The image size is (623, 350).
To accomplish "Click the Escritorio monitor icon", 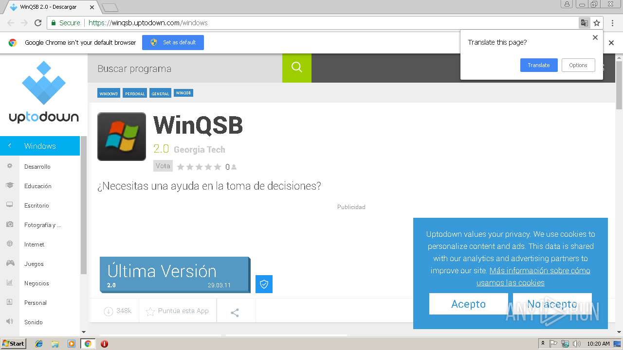I will (x=10, y=205).
